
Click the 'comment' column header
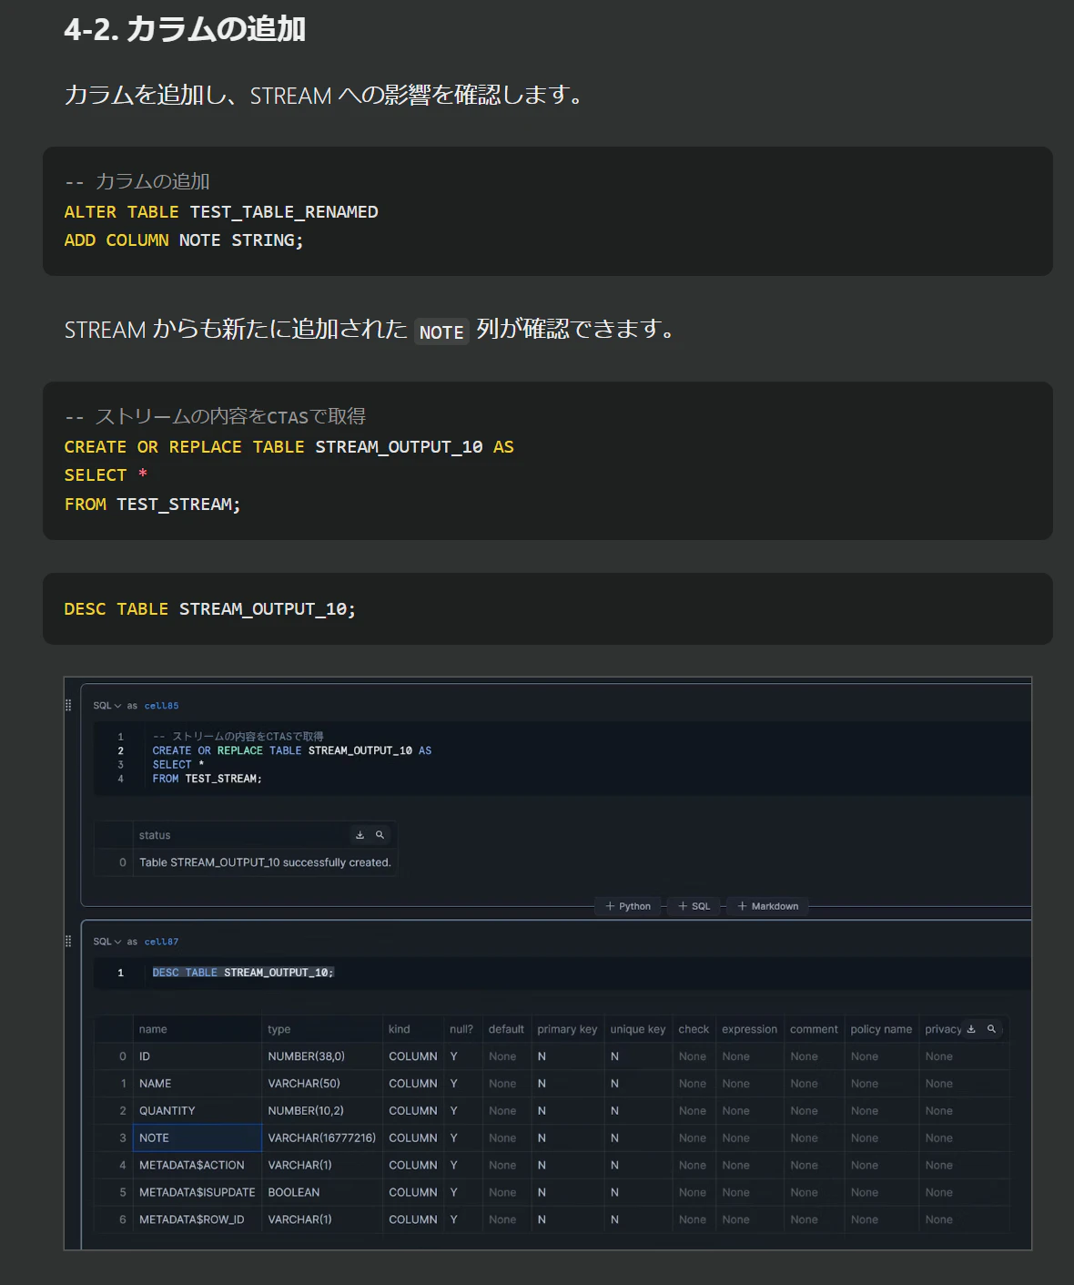(x=814, y=1029)
